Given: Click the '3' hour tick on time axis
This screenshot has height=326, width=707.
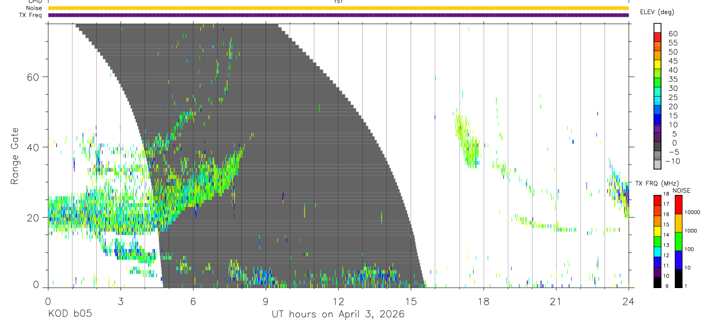Looking at the screenshot, I should pyautogui.click(x=120, y=301).
